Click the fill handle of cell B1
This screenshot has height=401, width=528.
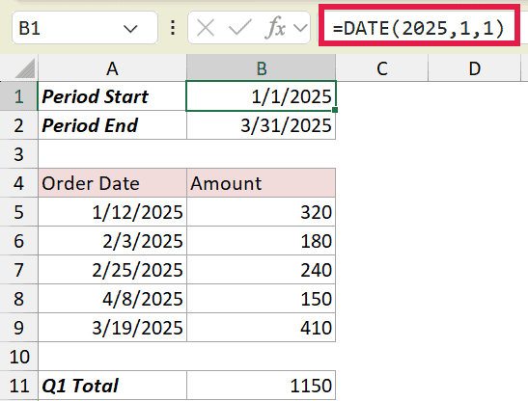click(335, 110)
